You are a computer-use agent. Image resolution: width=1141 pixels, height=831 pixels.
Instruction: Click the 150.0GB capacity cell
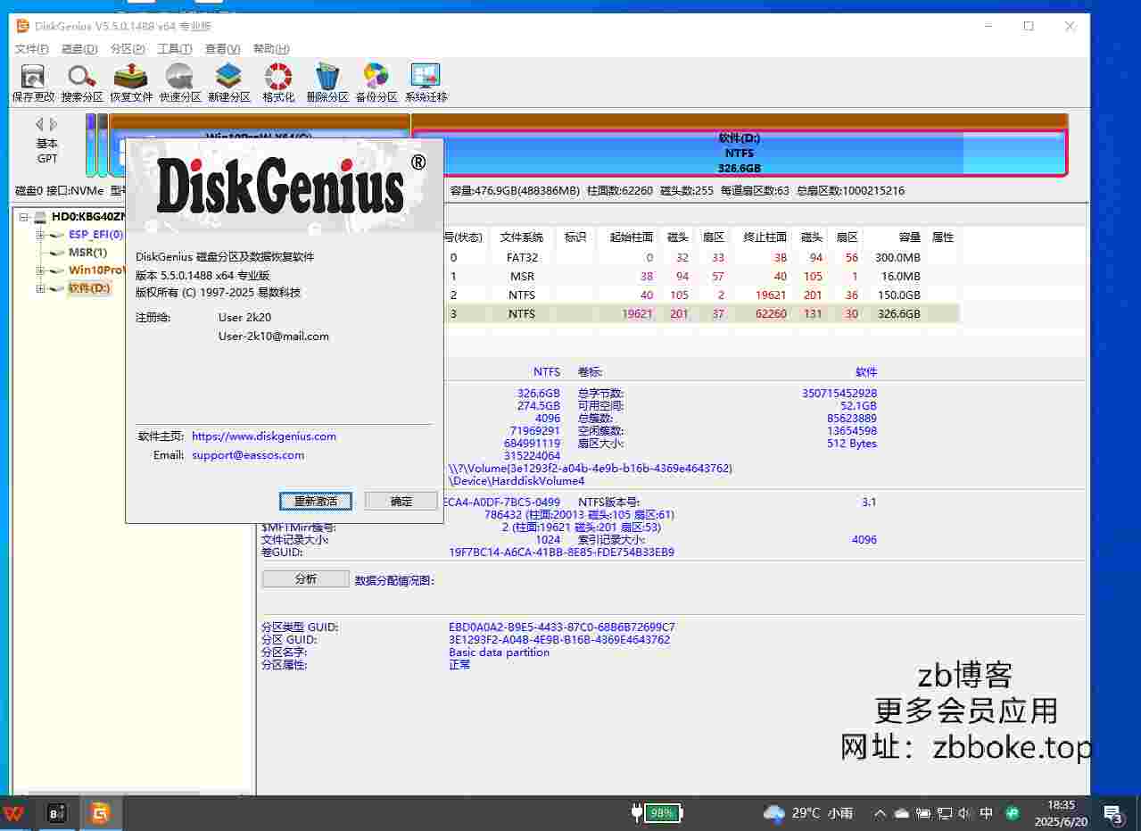tap(898, 295)
